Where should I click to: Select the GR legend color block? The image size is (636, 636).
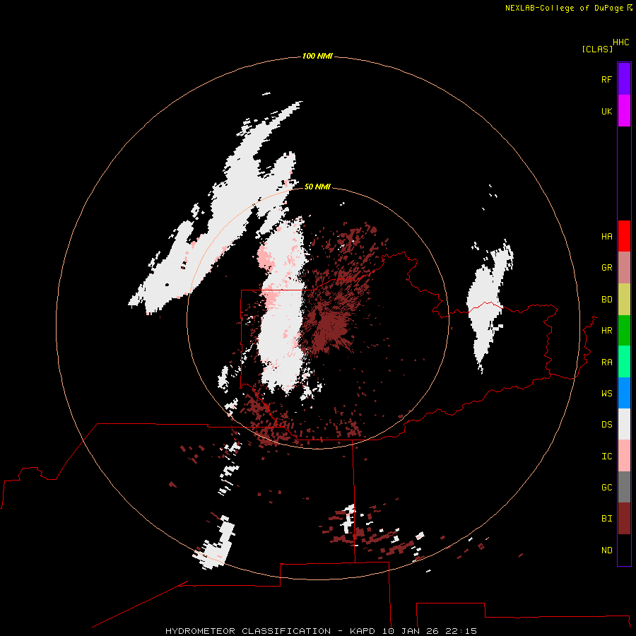pos(624,268)
